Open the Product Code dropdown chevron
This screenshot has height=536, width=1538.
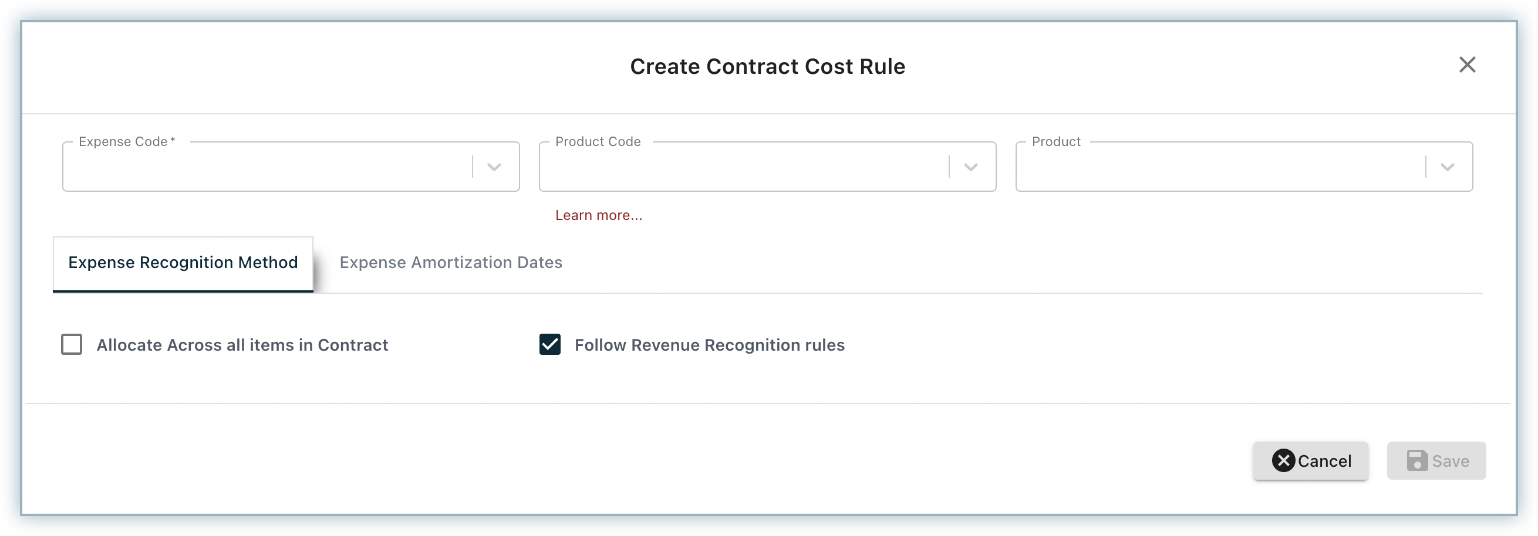pyautogui.click(x=970, y=167)
